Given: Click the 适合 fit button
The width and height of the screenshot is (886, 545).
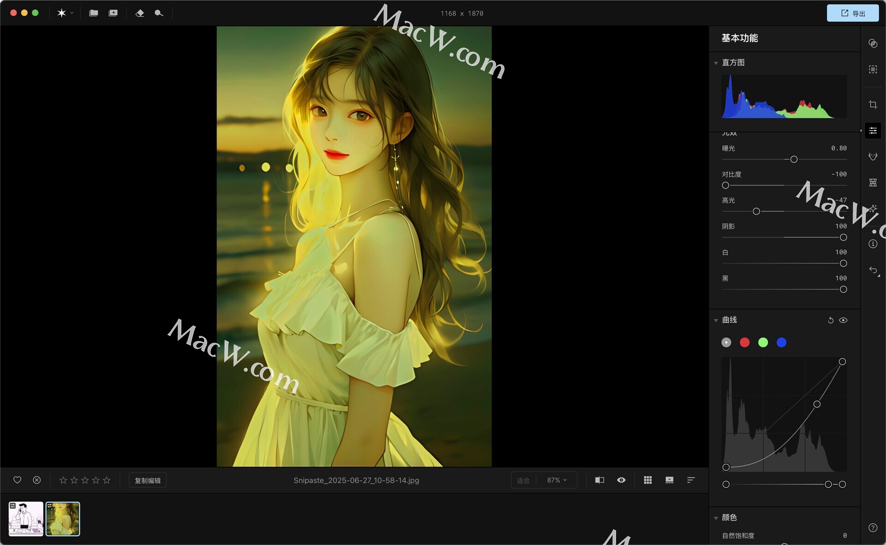Looking at the screenshot, I should (523, 480).
